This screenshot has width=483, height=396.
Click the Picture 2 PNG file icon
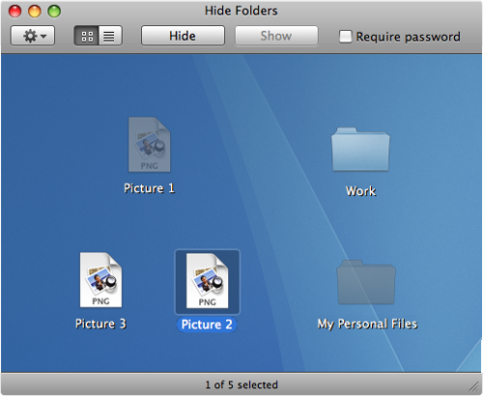tap(207, 281)
